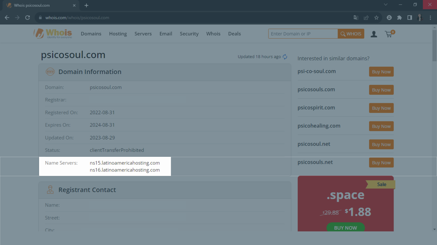Click the psi-co-soul.com domain suggestion

click(317, 71)
